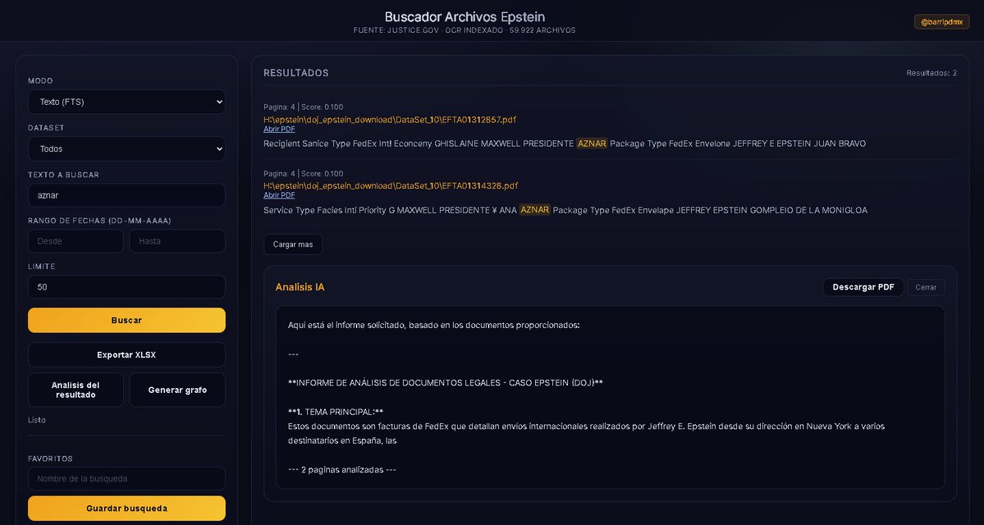This screenshot has height=525, width=984.
Task: Select the Limite field showing 50
Action: coord(126,286)
